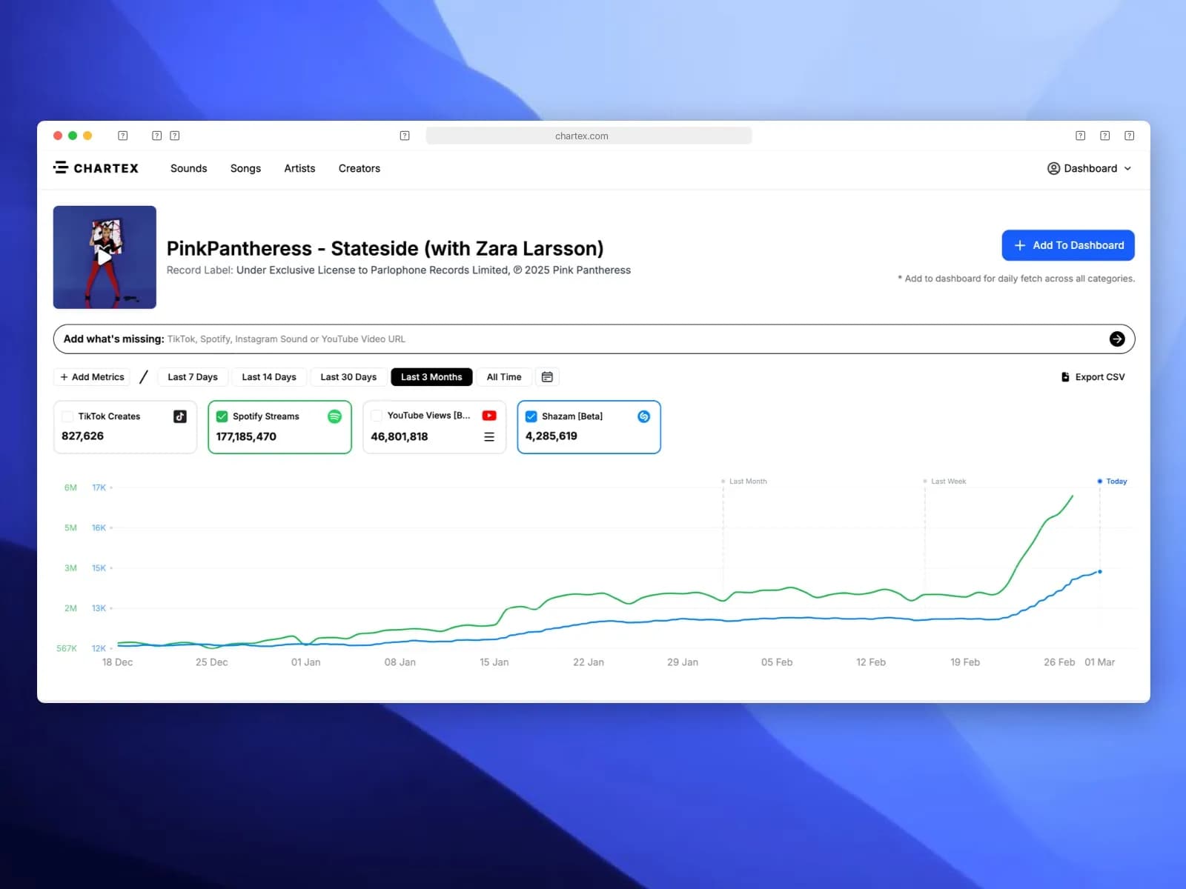
Task: Switch to the Artists section
Action: pyautogui.click(x=299, y=168)
